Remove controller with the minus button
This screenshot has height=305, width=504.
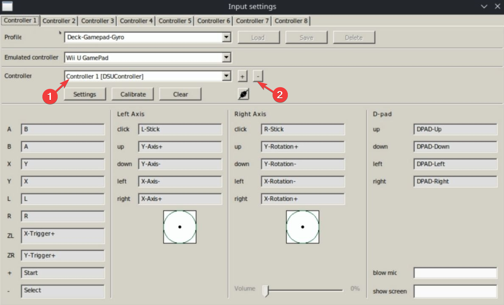(258, 76)
